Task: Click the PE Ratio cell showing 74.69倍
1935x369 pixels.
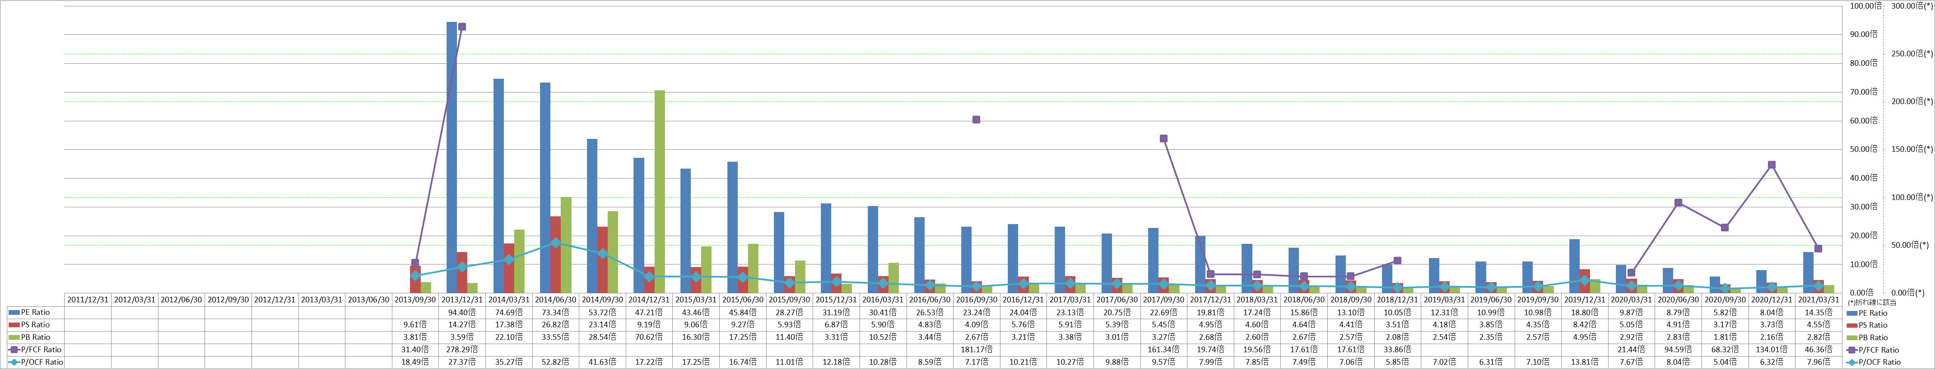Action: [509, 312]
